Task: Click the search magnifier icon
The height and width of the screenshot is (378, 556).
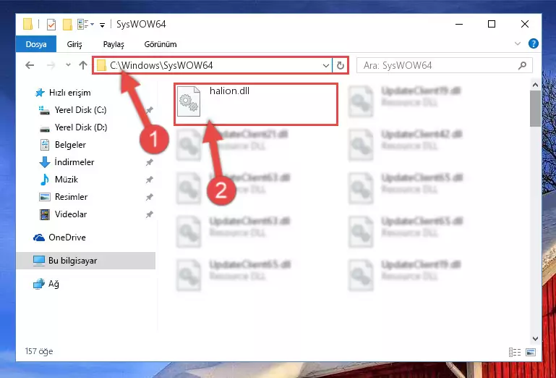Action: pyautogui.click(x=522, y=65)
